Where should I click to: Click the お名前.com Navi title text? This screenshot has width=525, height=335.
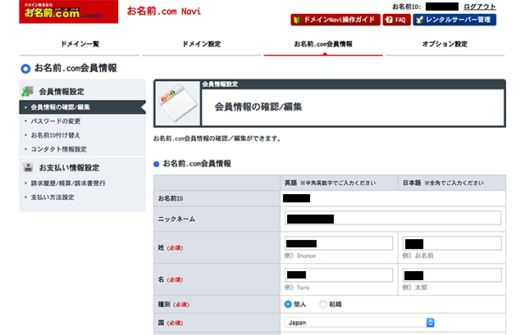pyautogui.click(x=164, y=11)
